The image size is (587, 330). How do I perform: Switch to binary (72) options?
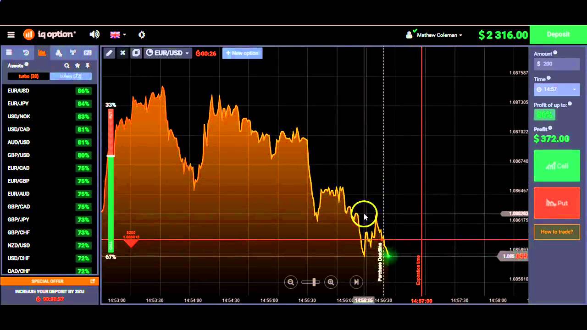(x=71, y=76)
